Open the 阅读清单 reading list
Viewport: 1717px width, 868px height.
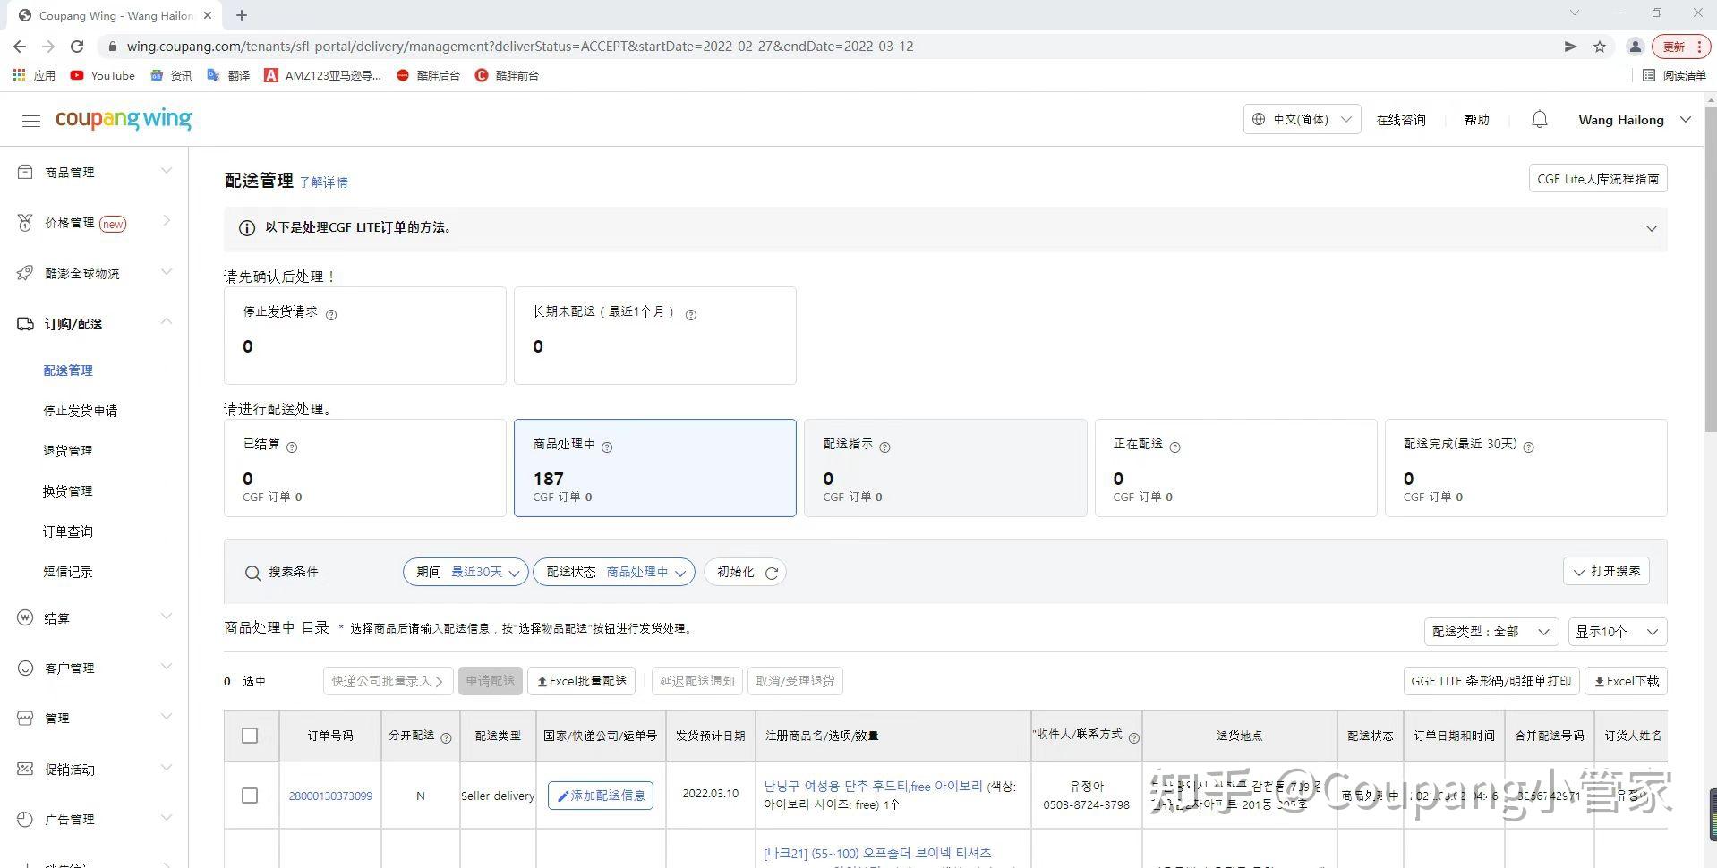(1674, 75)
